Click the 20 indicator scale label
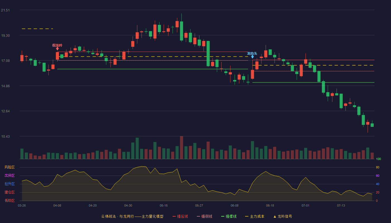 (378, 192)
